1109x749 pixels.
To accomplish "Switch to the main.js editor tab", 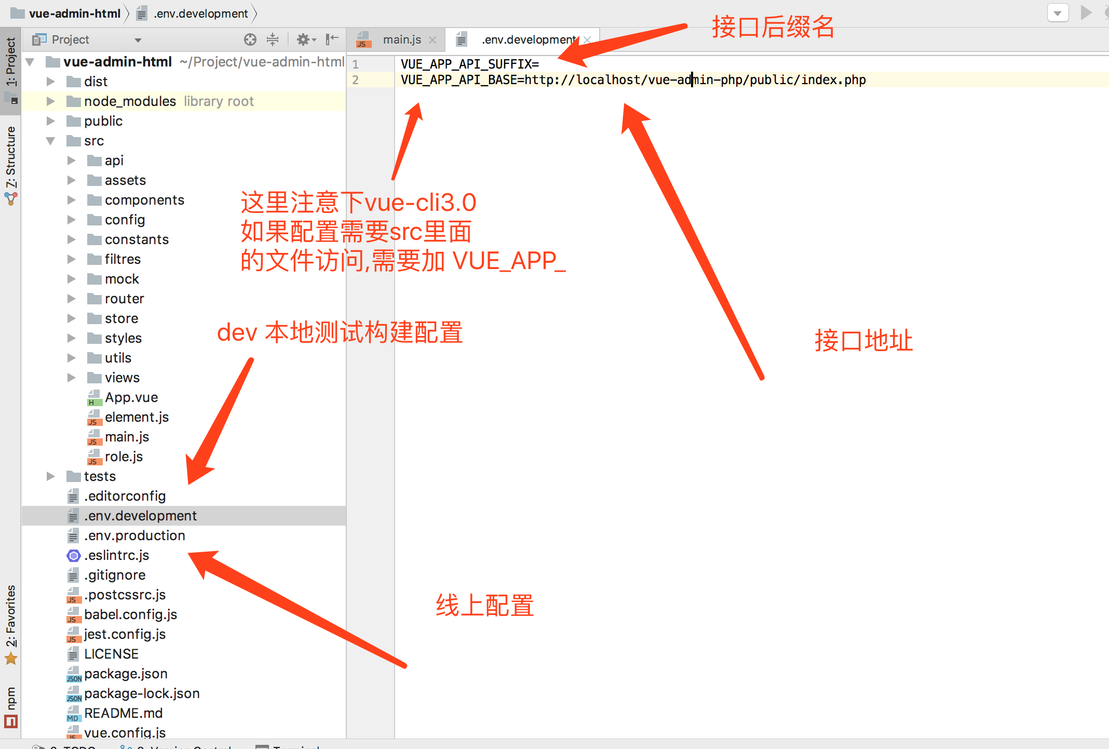I will [x=401, y=40].
